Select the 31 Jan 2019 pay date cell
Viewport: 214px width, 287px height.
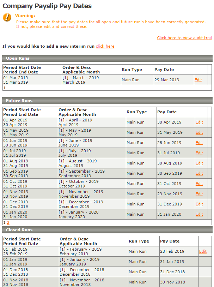point(179,262)
